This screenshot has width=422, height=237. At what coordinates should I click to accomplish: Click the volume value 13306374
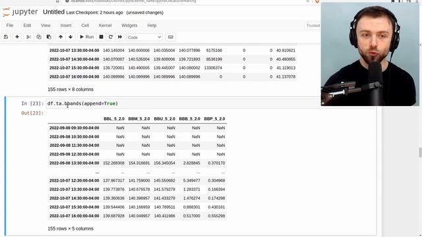pyautogui.click(x=213, y=68)
